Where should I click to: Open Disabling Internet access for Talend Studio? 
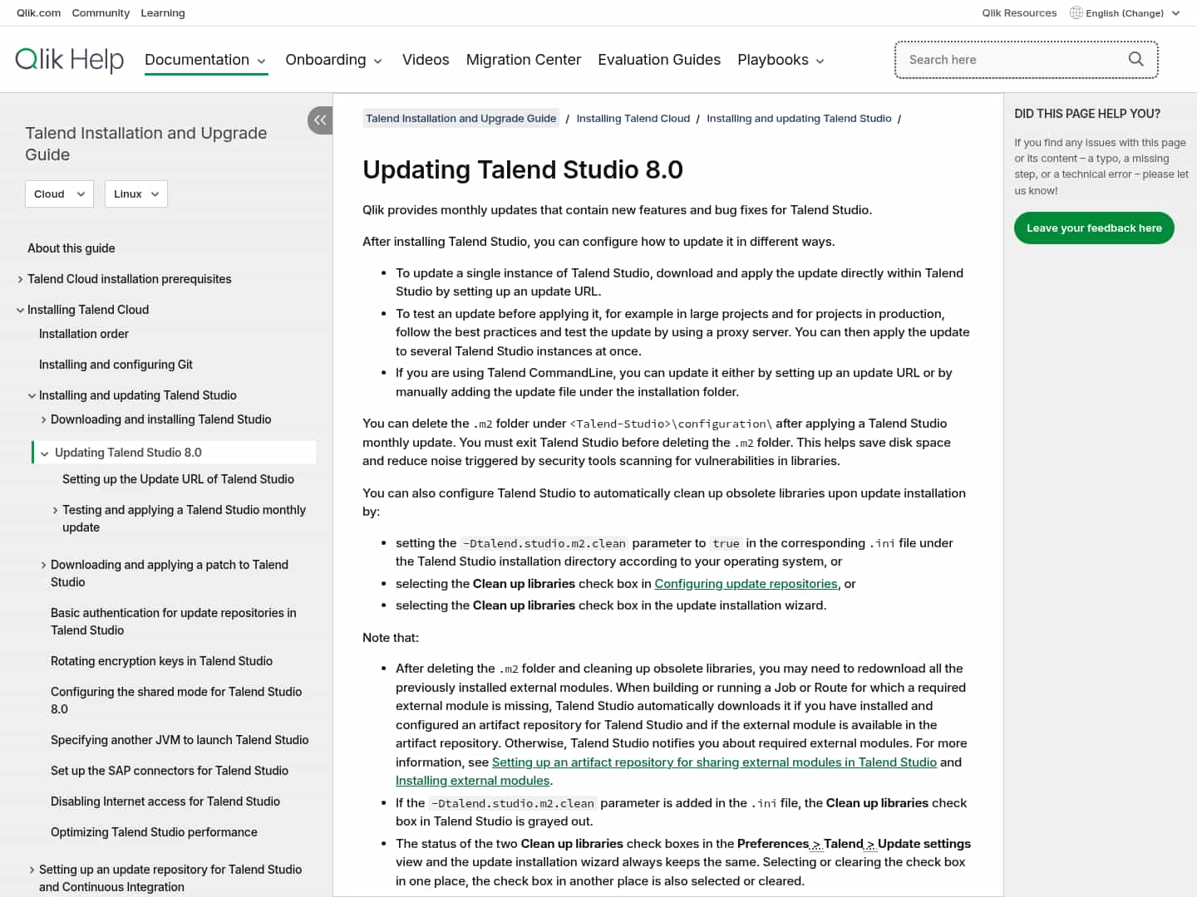click(x=165, y=801)
